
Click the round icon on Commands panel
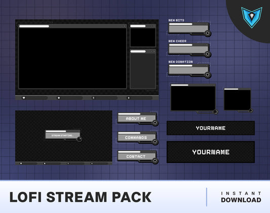coord(155,142)
